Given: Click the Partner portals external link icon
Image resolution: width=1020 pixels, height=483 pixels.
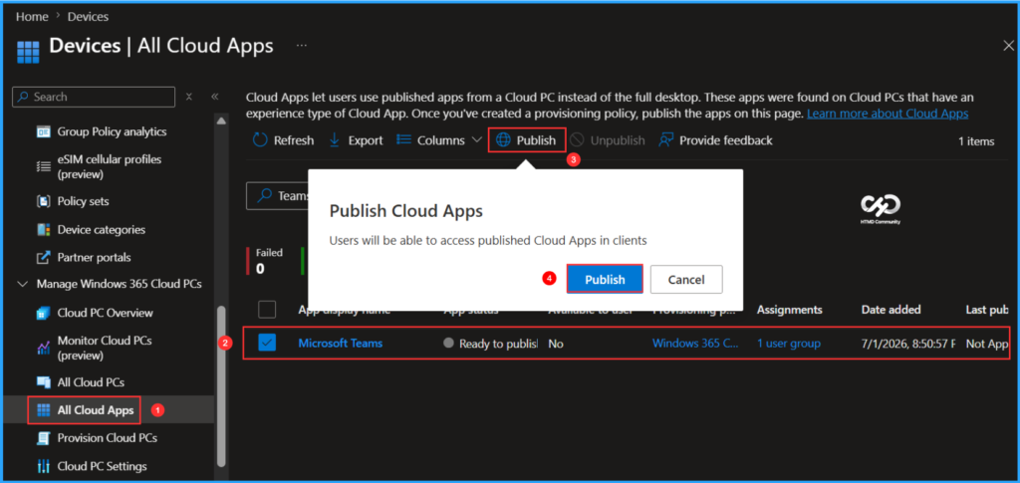Looking at the screenshot, I should [43, 257].
